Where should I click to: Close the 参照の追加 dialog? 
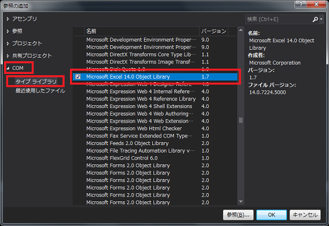click(x=317, y=4)
